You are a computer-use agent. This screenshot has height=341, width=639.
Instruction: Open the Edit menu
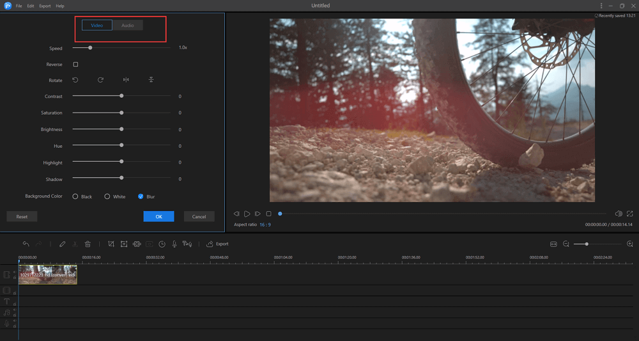coord(31,6)
